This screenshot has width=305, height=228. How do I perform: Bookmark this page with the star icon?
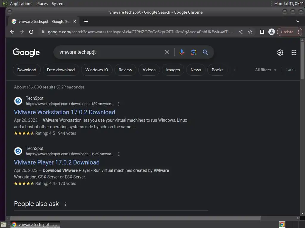coord(250,32)
